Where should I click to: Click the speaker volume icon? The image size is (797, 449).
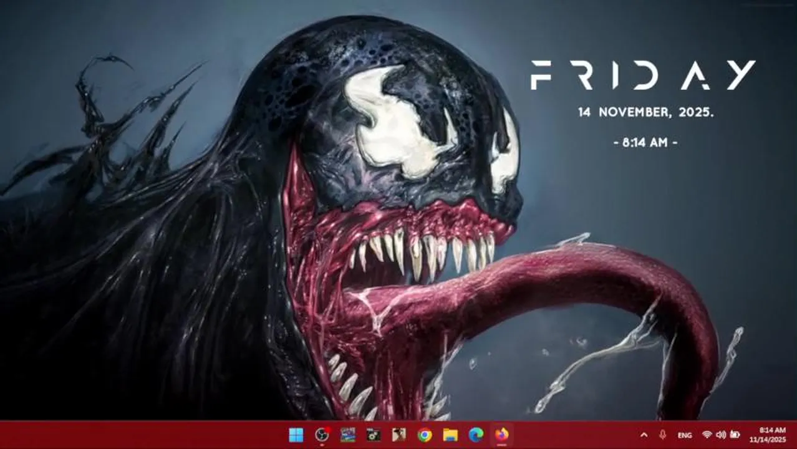pos(721,435)
